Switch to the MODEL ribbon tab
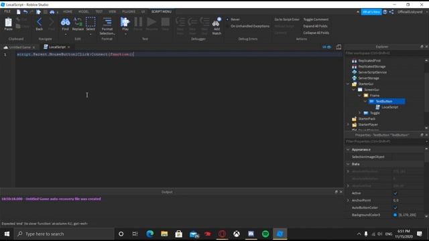 tap(83, 12)
